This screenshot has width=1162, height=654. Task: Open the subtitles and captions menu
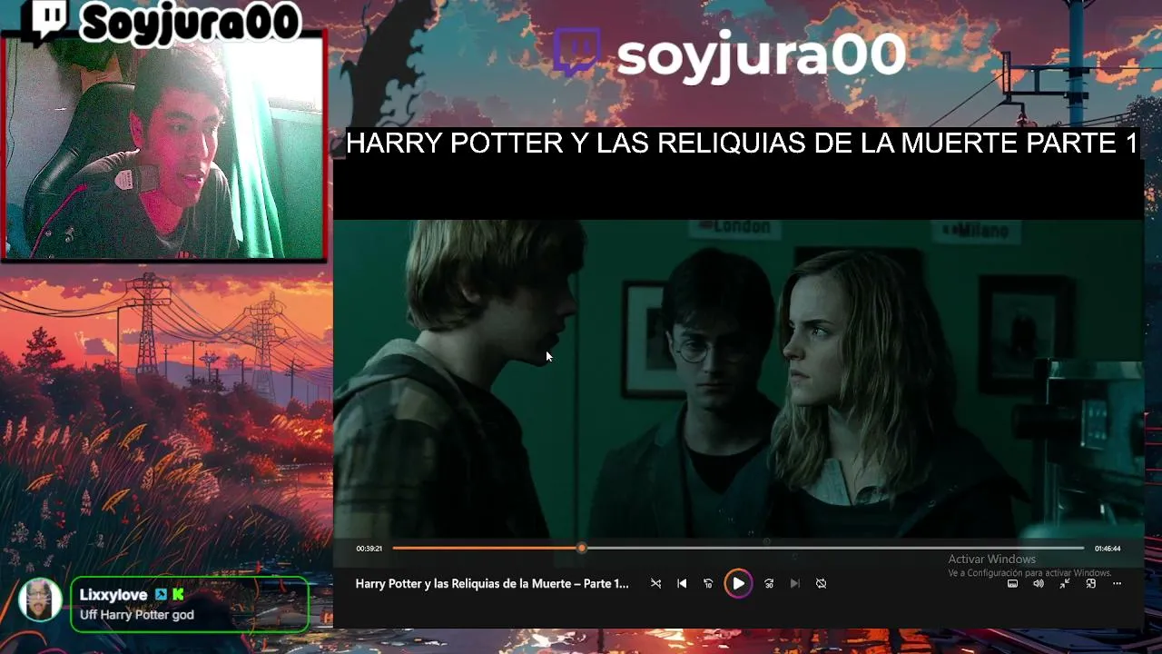(1012, 583)
